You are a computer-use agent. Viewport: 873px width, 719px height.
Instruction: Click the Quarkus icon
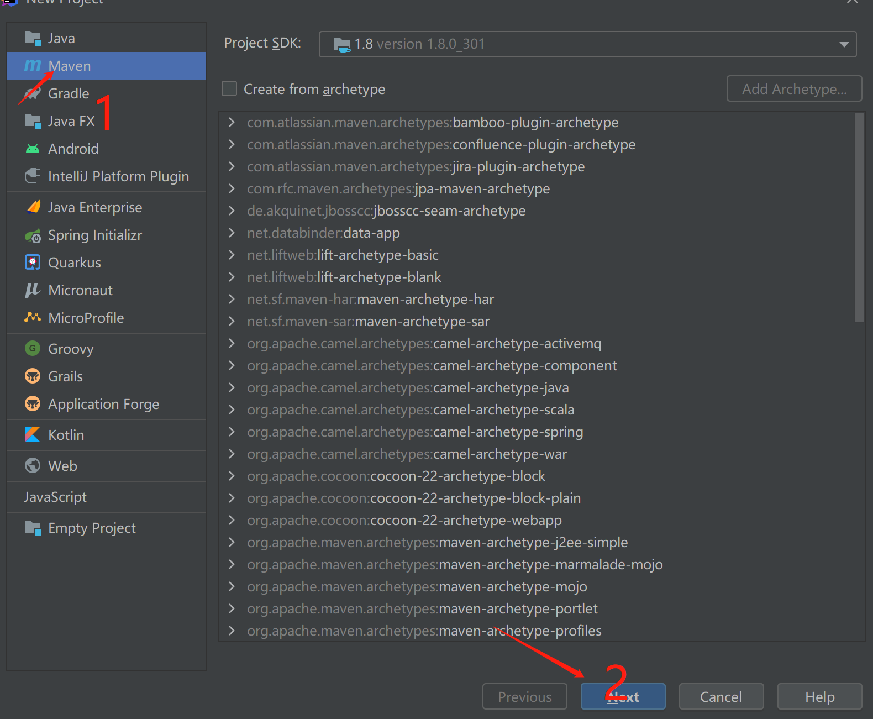(33, 263)
